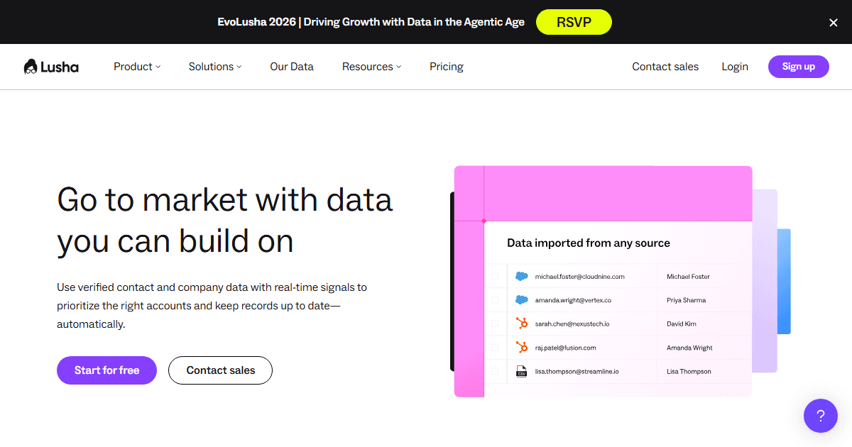Check the box for raj.patel@fusion.com row

point(495,348)
